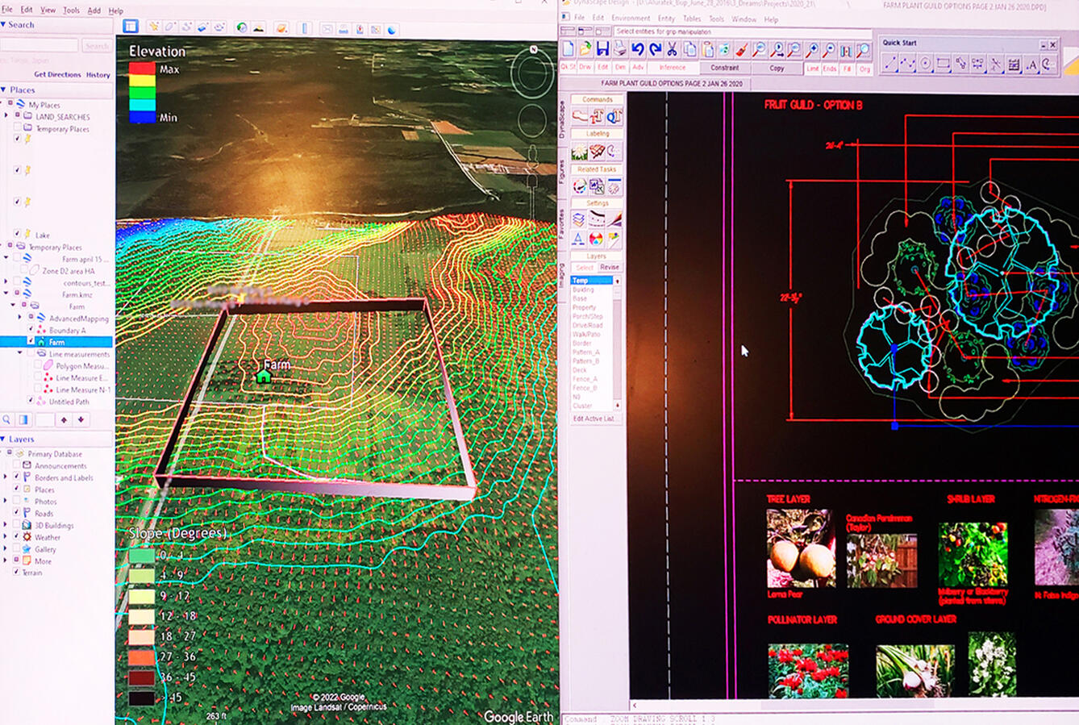The height and width of the screenshot is (725, 1079).
Task: Collapse the Layers panel
Action: tap(4, 440)
